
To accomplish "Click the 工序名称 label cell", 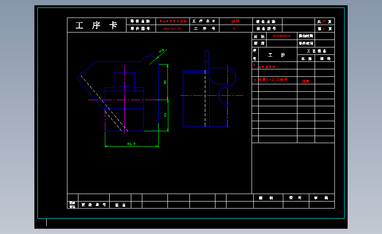I will pos(204,22).
